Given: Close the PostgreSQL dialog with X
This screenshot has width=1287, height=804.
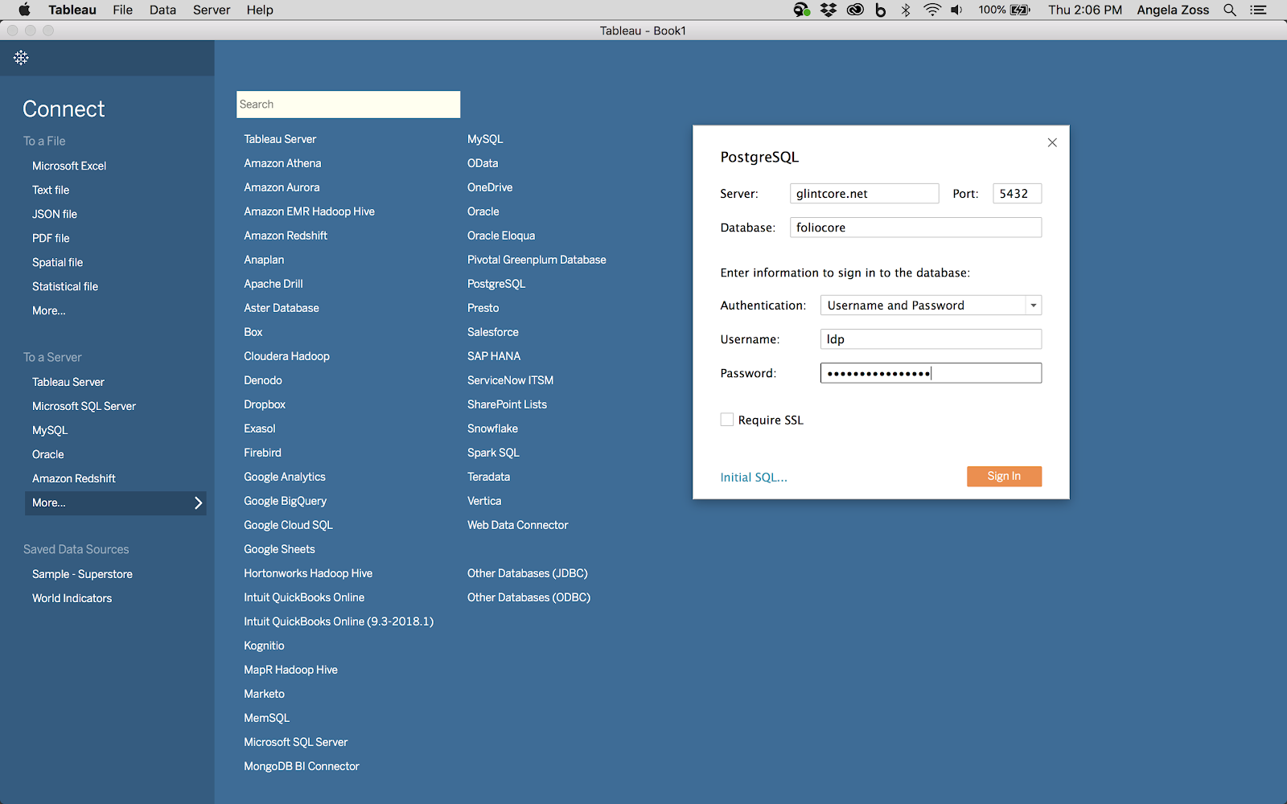Looking at the screenshot, I should click(1052, 142).
